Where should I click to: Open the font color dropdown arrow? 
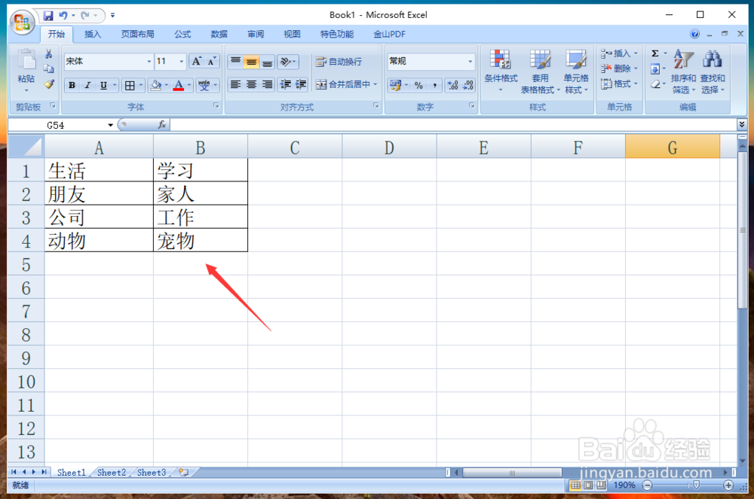189,85
